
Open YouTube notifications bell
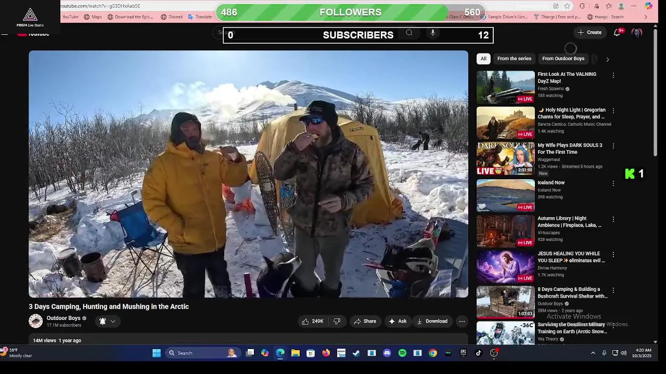(x=617, y=32)
